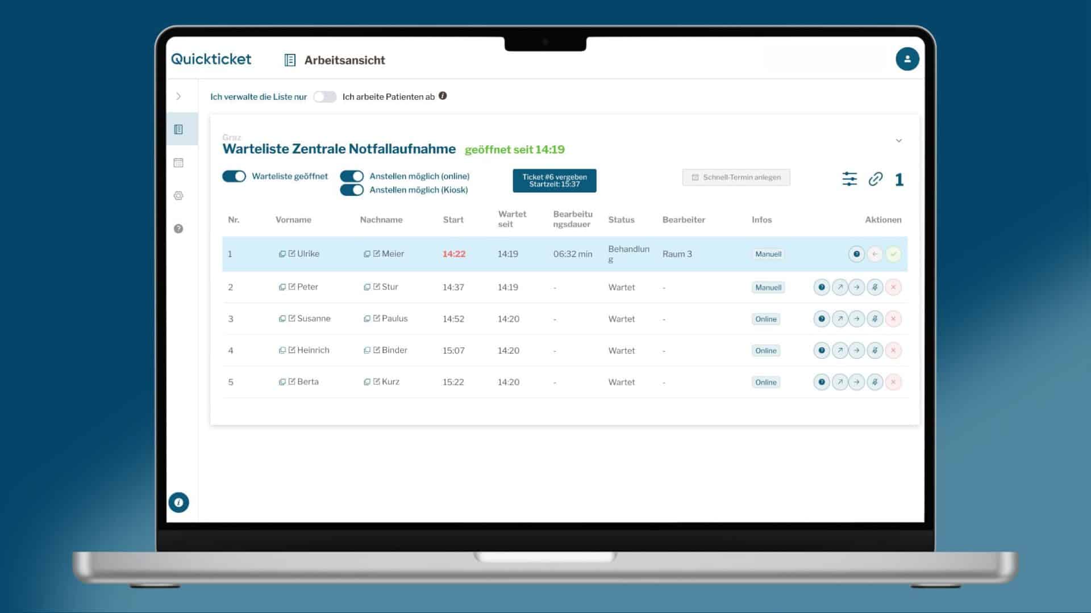The width and height of the screenshot is (1091, 613).
Task: Click the green checkmark for Ulrike Meier
Action: (x=893, y=254)
